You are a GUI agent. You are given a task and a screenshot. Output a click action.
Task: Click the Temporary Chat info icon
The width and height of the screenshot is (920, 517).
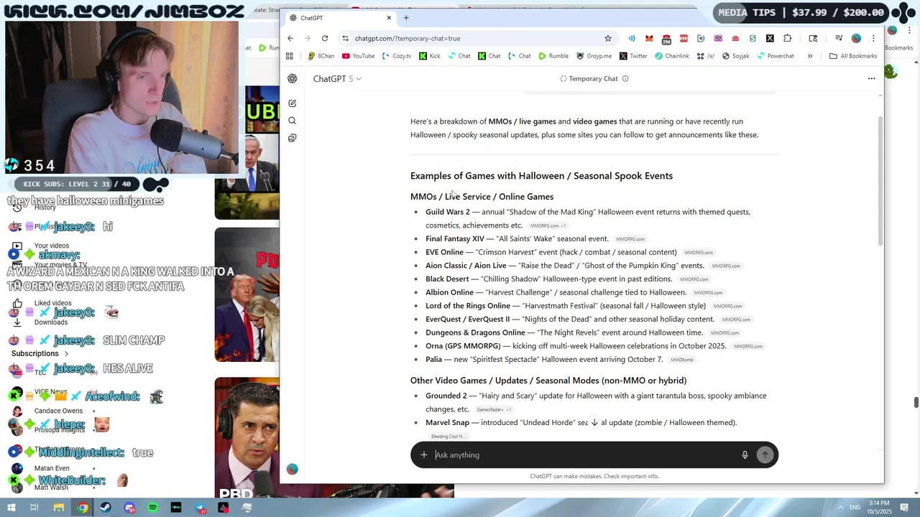[x=625, y=79]
